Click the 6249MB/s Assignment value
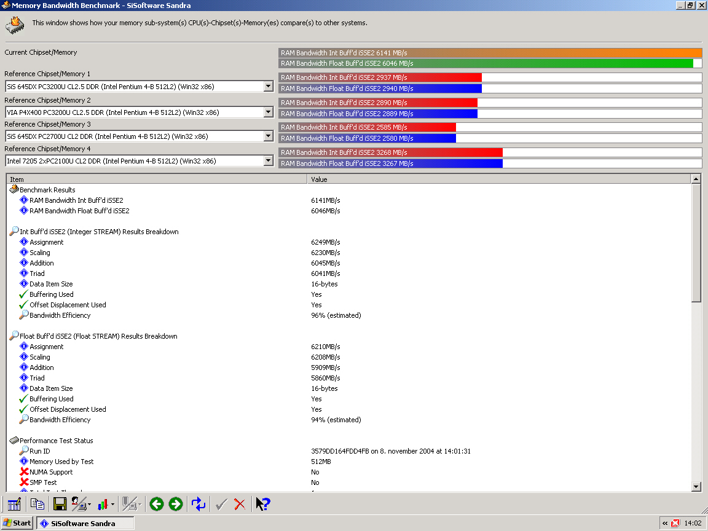This screenshot has height=531, width=708. pos(326,242)
